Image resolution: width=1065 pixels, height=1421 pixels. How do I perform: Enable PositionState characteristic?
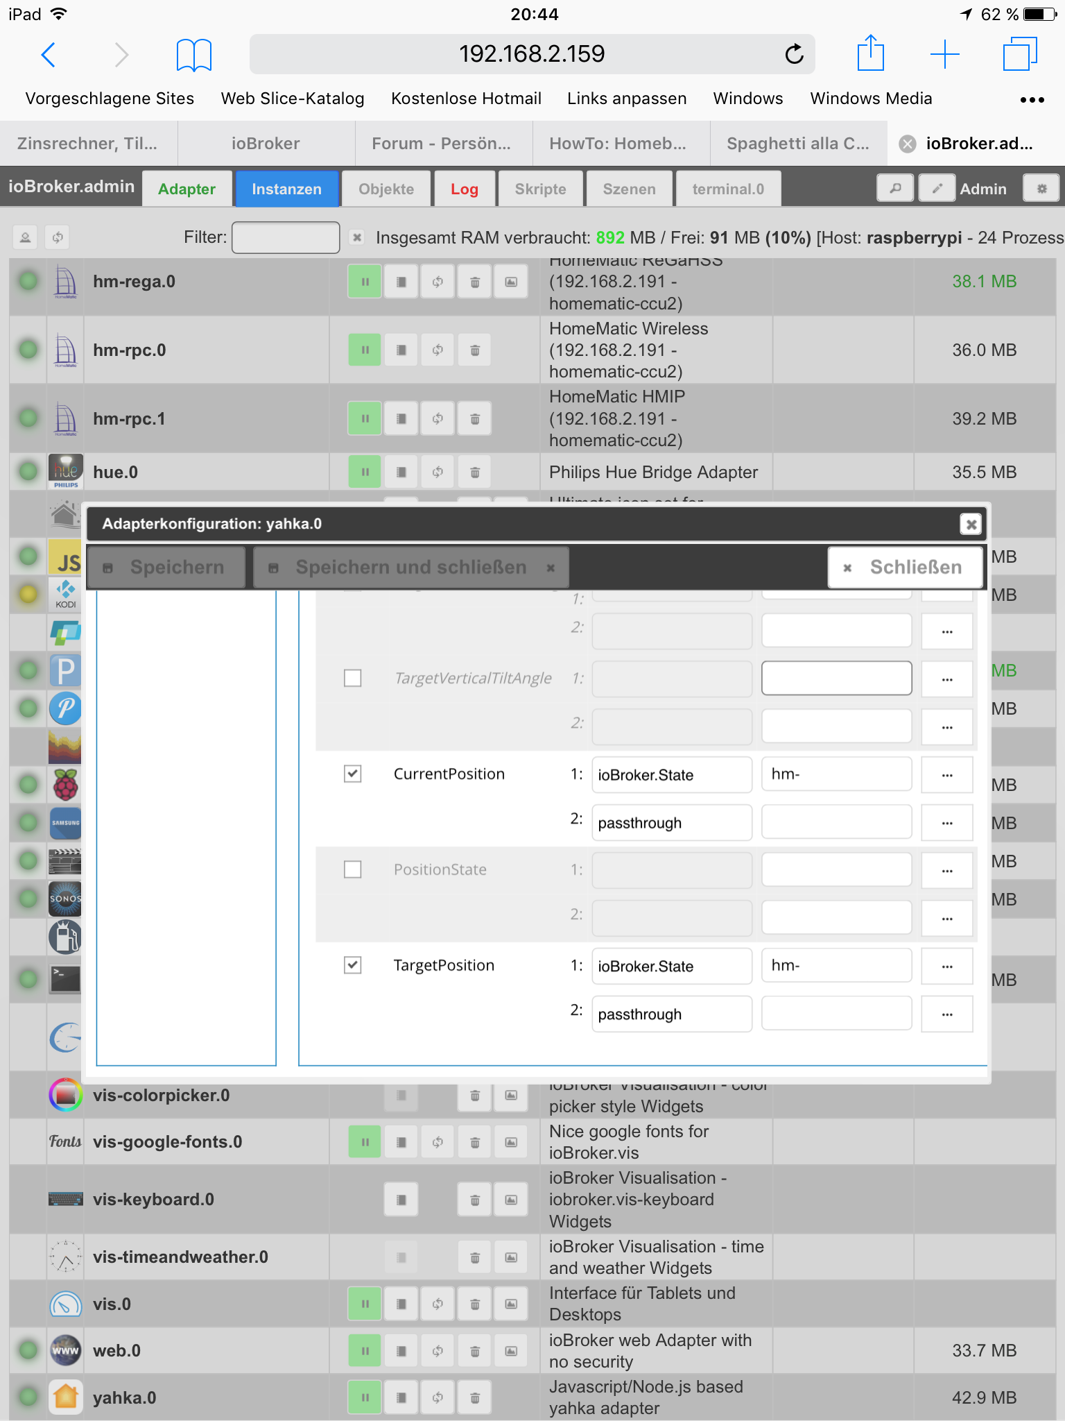[353, 869]
